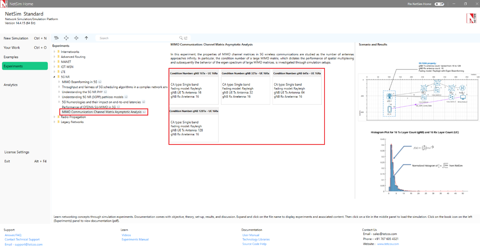Expand the Radio Propagation folder

tap(55, 117)
